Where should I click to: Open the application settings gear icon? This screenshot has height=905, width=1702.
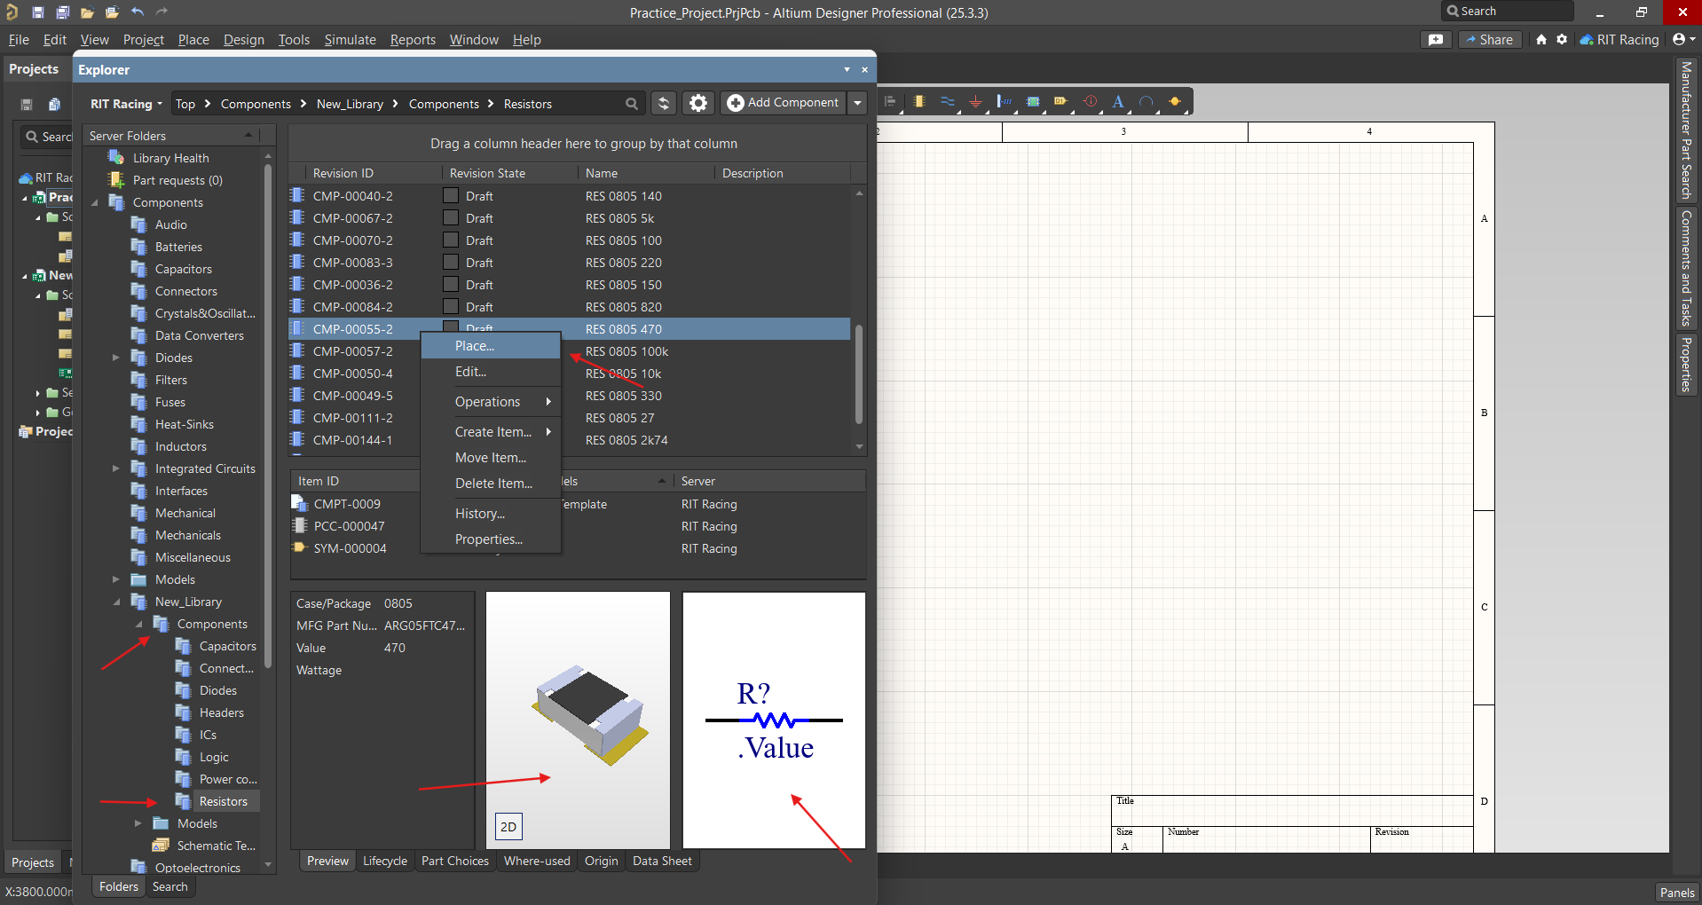point(1562,40)
